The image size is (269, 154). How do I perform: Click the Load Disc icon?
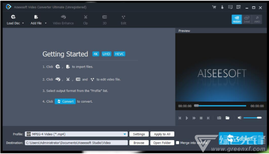(13, 17)
